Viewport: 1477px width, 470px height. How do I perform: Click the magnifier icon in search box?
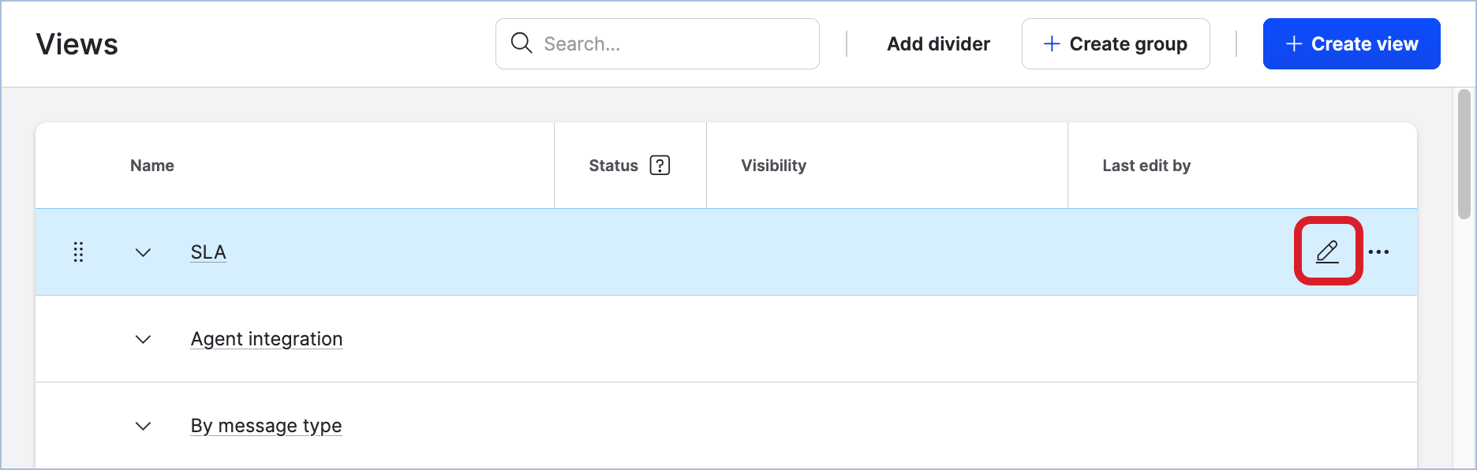522,43
